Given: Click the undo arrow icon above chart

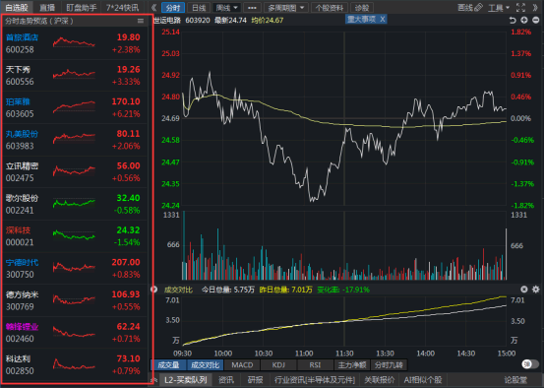Looking at the screenshot, I should [x=513, y=20].
